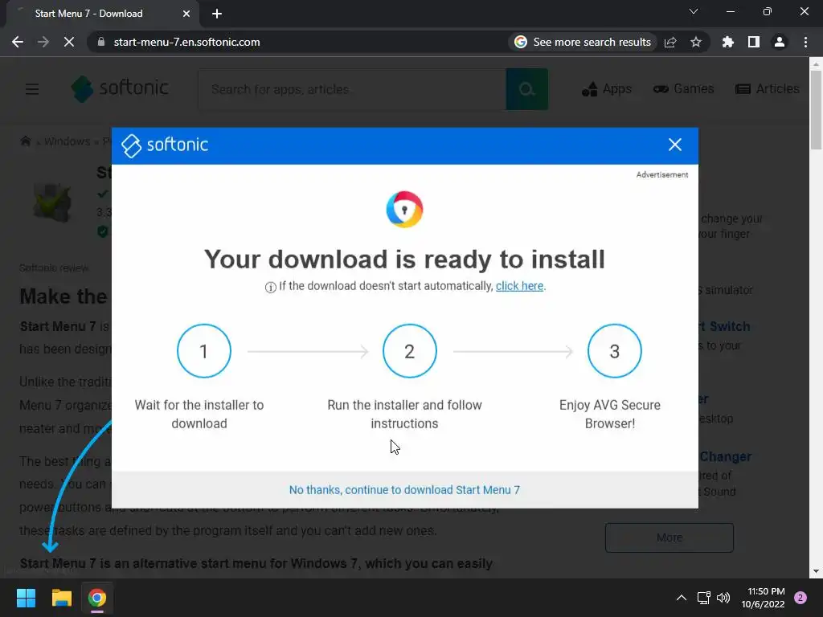
Task: Open Softonic hamburger menu
Action: 32,89
